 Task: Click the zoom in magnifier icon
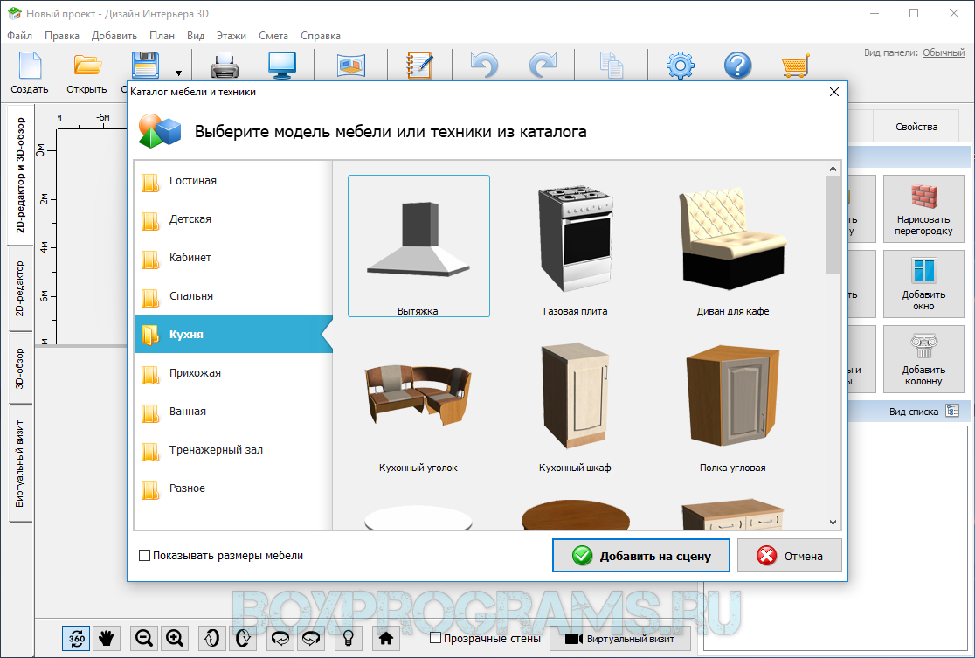[x=175, y=638]
